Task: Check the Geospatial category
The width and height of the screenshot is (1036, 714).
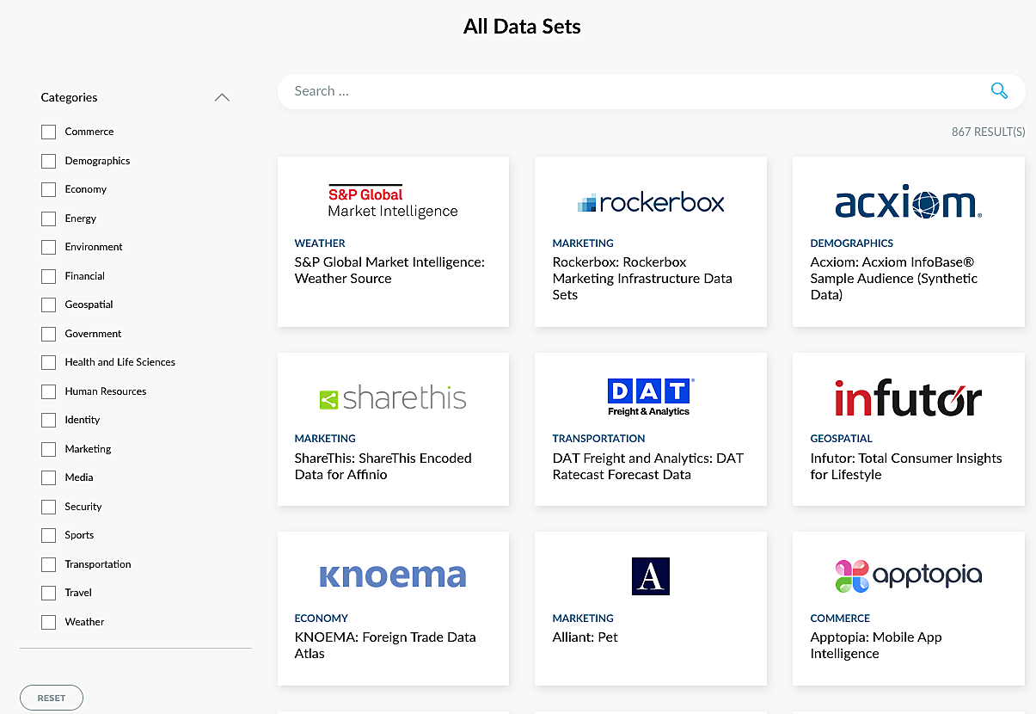Action: pyautogui.click(x=48, y=305)
